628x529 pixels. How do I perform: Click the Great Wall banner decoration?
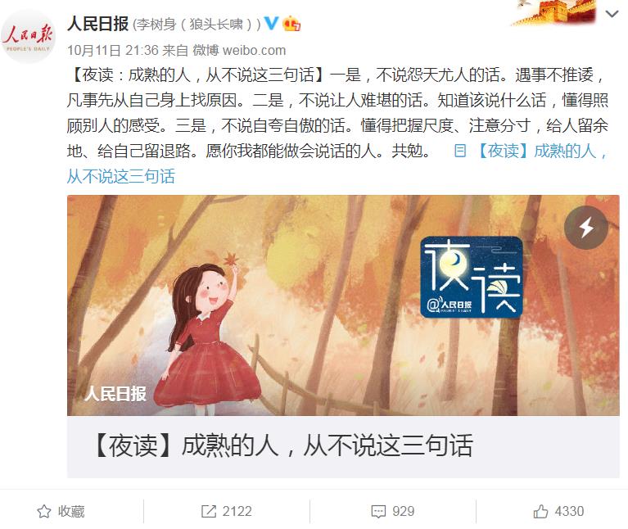554,12
